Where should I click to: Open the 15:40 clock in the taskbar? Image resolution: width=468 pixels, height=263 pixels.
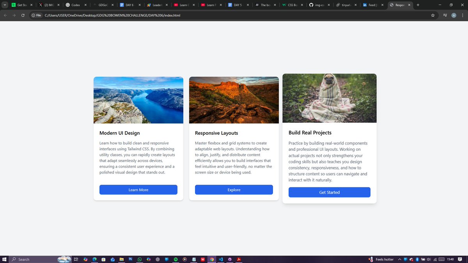[450, 259]
